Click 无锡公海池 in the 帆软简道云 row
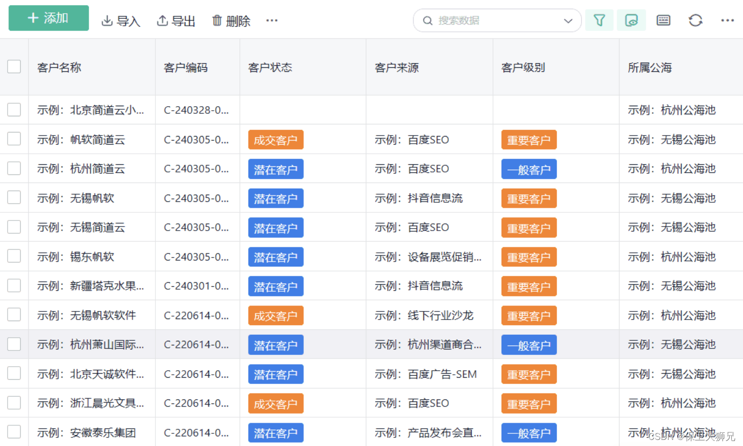Image resolution: width=743 pixels, height=446 pixels. click(x=672, y=140)
